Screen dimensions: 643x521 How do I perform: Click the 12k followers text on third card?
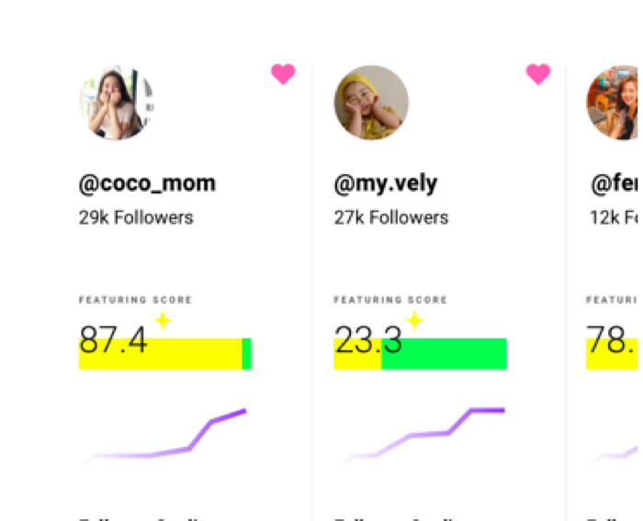[614, 217]
